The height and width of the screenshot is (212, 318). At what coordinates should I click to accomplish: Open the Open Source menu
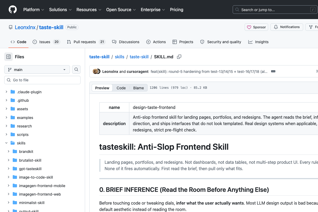click(121, 10)
